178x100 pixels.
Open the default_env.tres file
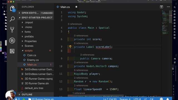[x=36, y=88]
